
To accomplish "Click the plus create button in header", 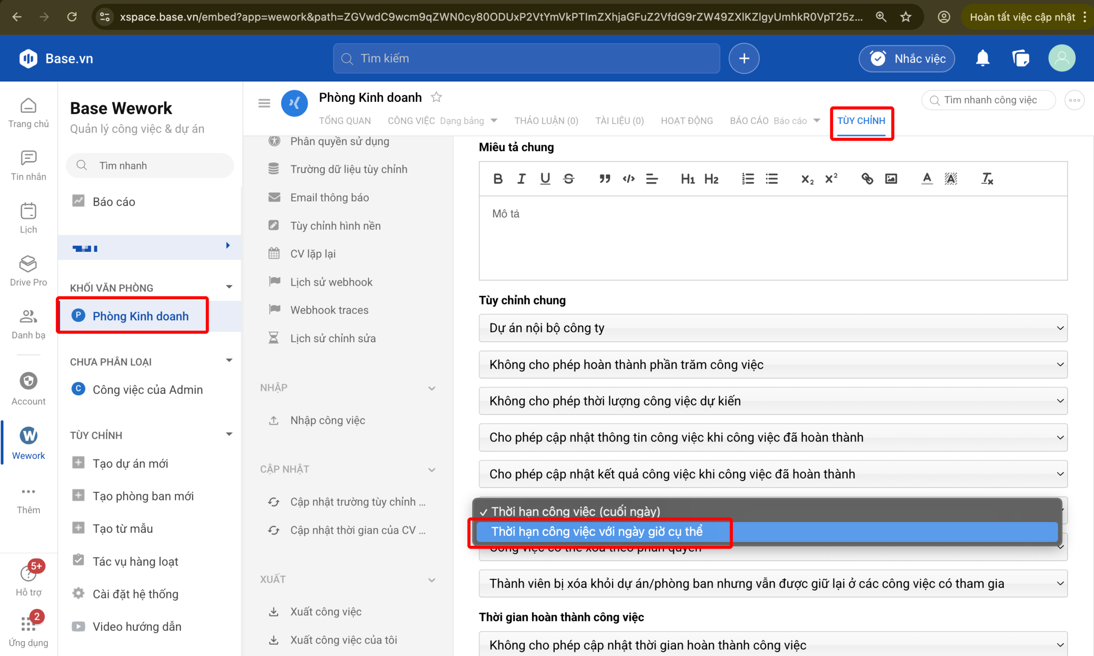I will (744, 58).
